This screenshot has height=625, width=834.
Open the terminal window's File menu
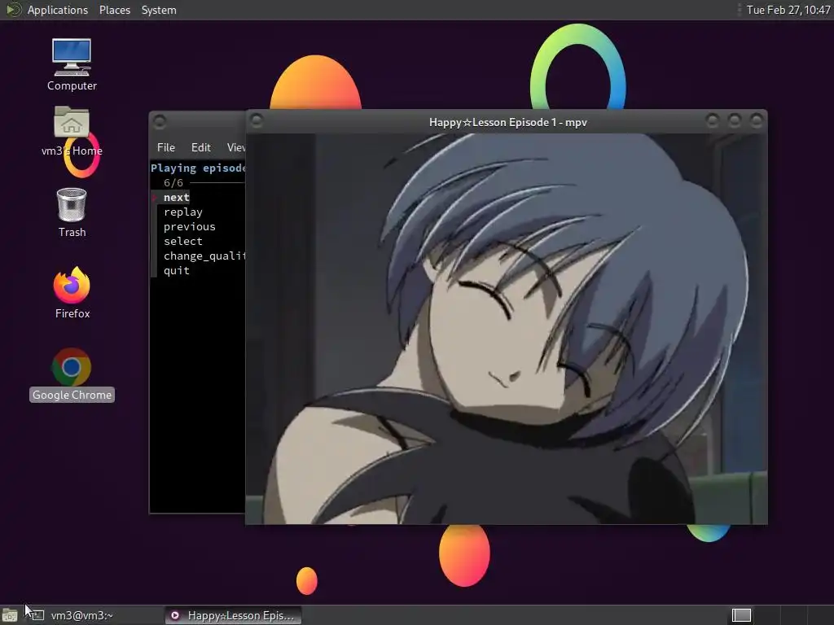coord(166,147)
